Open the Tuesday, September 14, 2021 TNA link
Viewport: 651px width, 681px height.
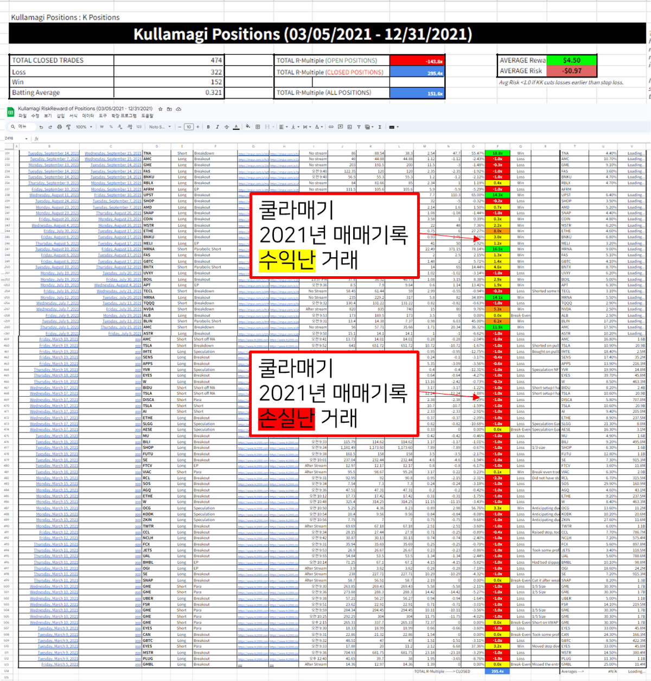[x=53, y=153]
